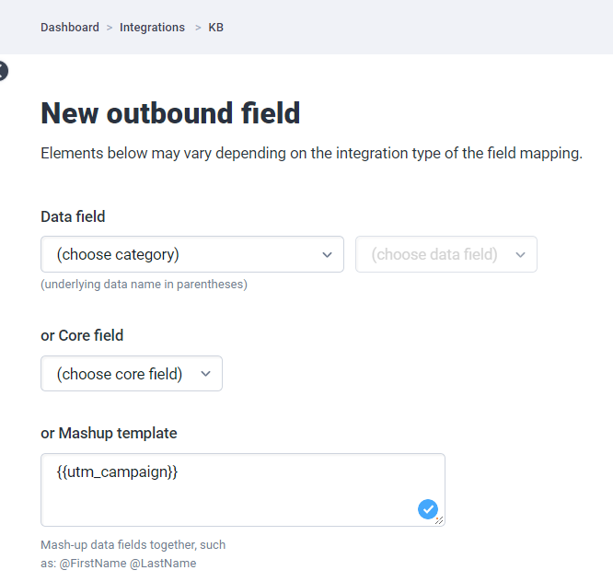Click the chevron arrow on the category selector
Image resolution: width=613 pixels, height=582 pixels.
(327, 255)
